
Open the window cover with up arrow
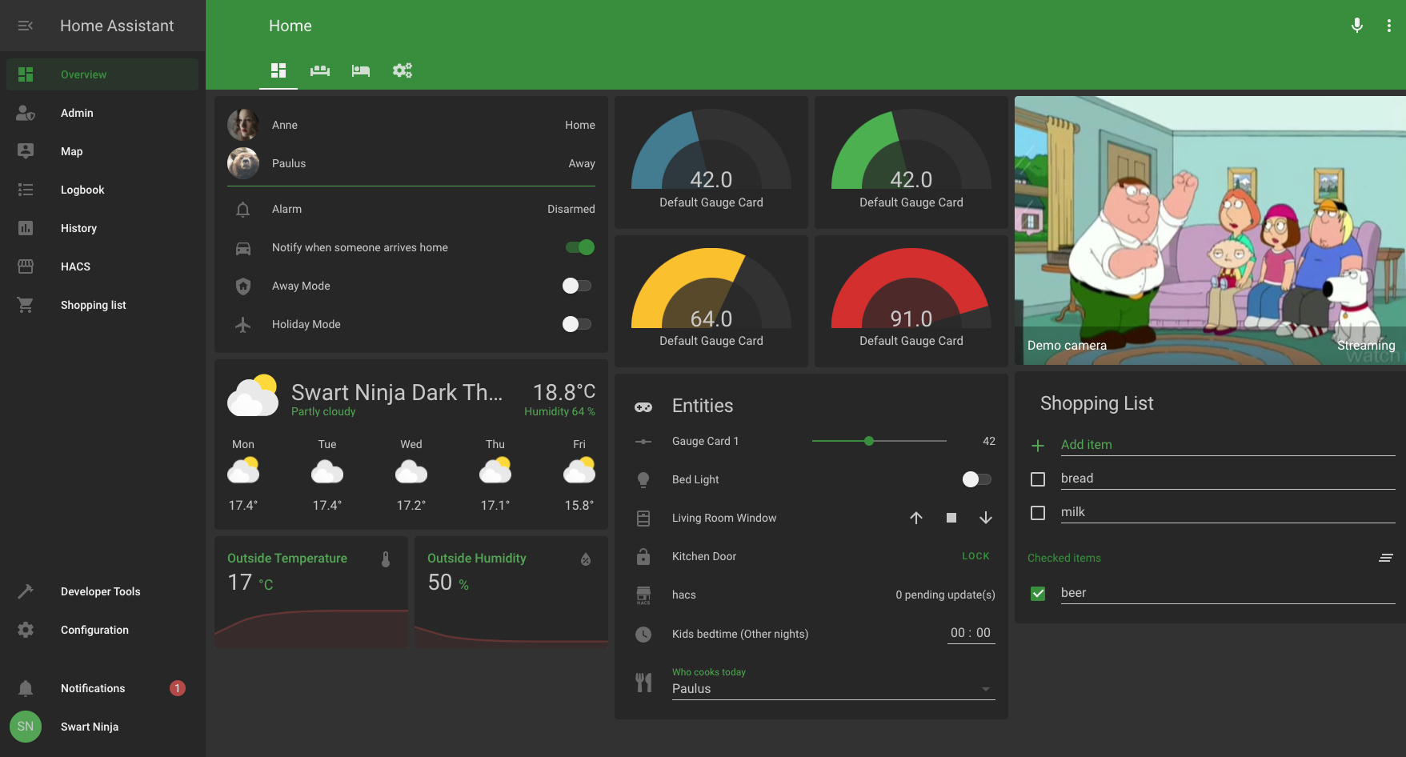point(916,518)
